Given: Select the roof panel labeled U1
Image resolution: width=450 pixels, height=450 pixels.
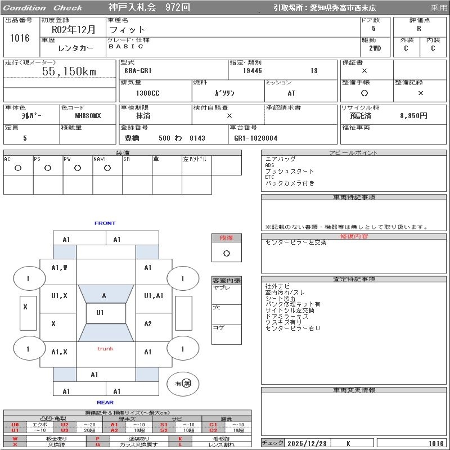Looking at the screenshot, I should pos(100,313).
